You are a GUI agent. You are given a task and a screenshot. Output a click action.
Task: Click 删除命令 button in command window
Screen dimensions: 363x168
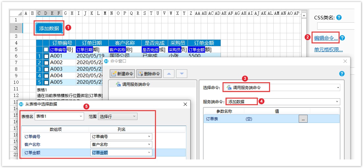tap(149, 74)
